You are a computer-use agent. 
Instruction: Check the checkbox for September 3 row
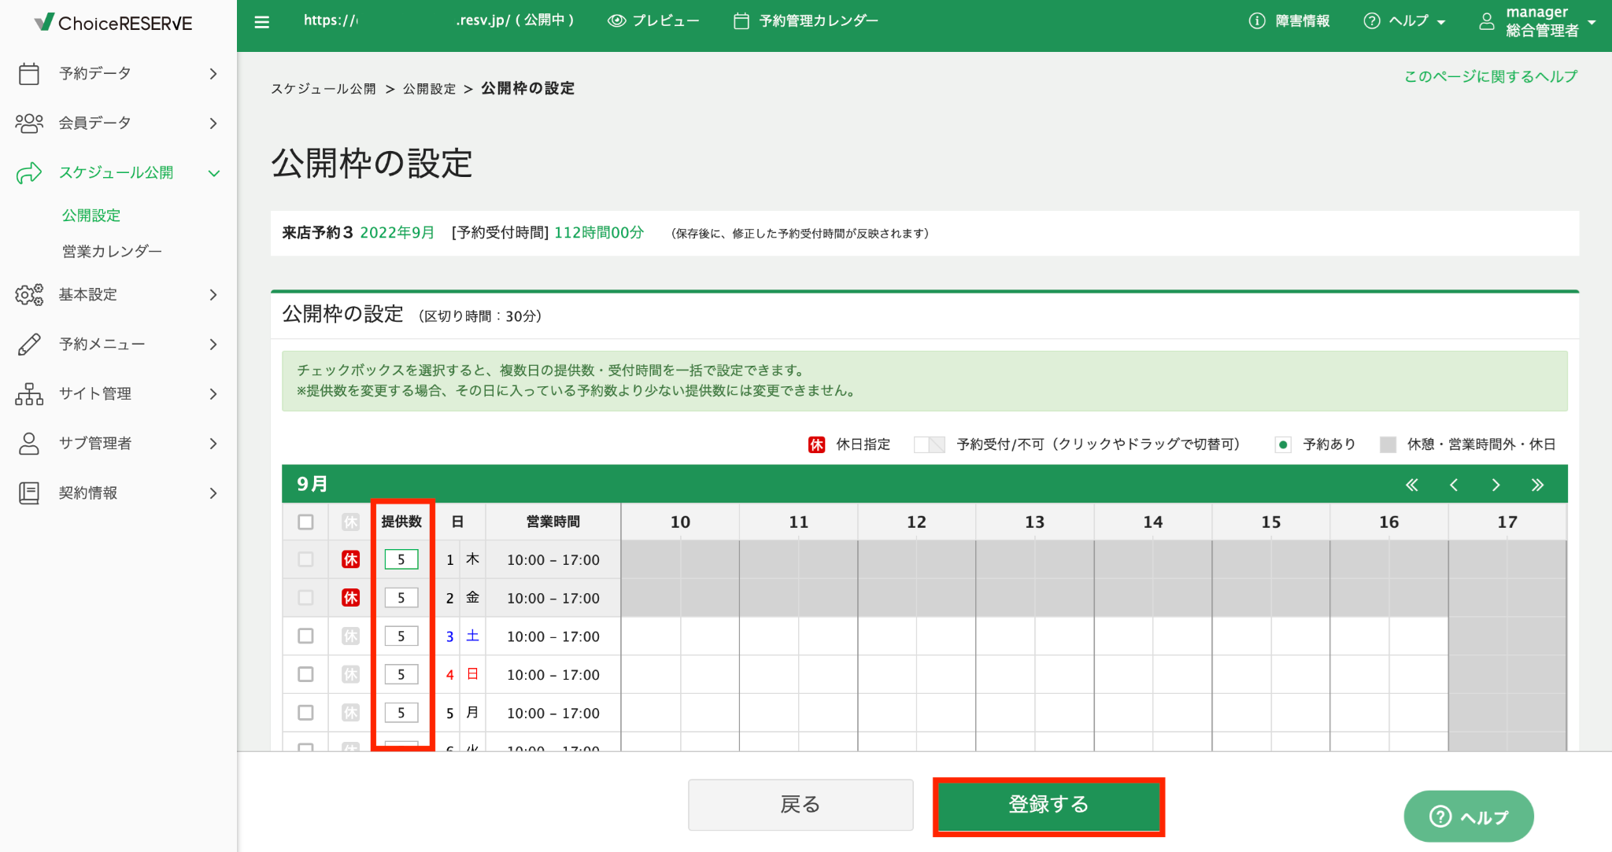(305, 636)
